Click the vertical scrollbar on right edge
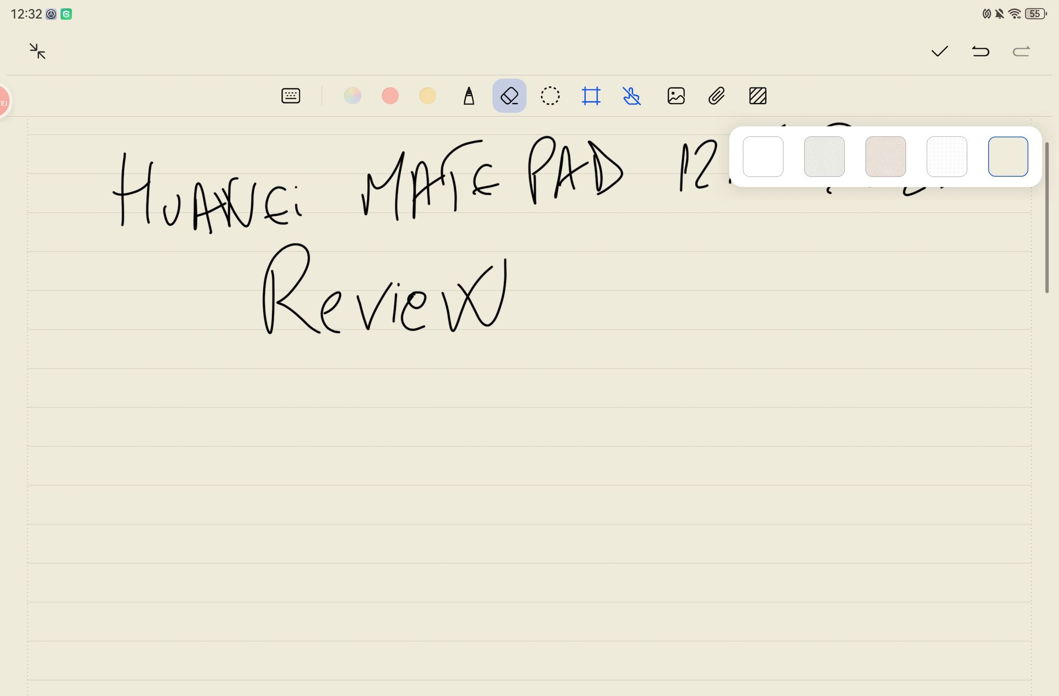Screen dimensions: 1059x696 coord(1047,217)
